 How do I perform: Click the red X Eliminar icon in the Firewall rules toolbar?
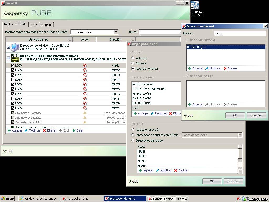coord(44,130)
